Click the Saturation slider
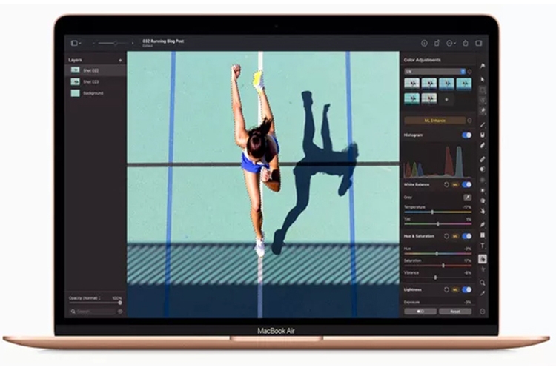Image resolution: width=556 pixels, height=370 pixels. (437, 265)
